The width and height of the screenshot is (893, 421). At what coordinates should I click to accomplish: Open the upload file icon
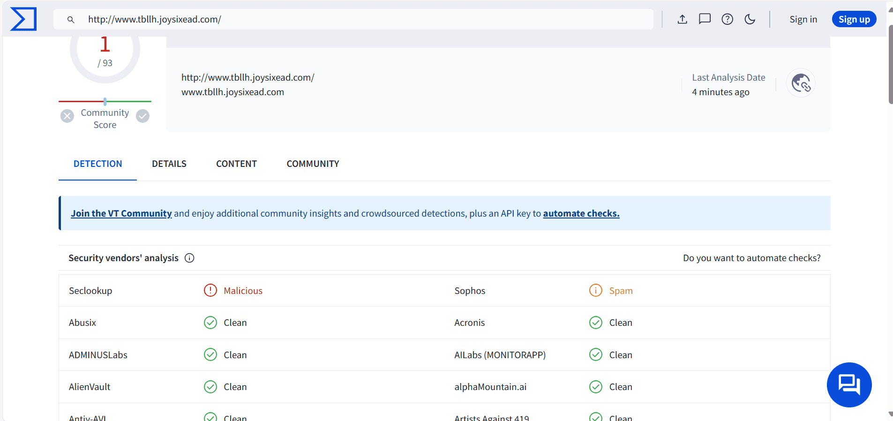(683, 19)
